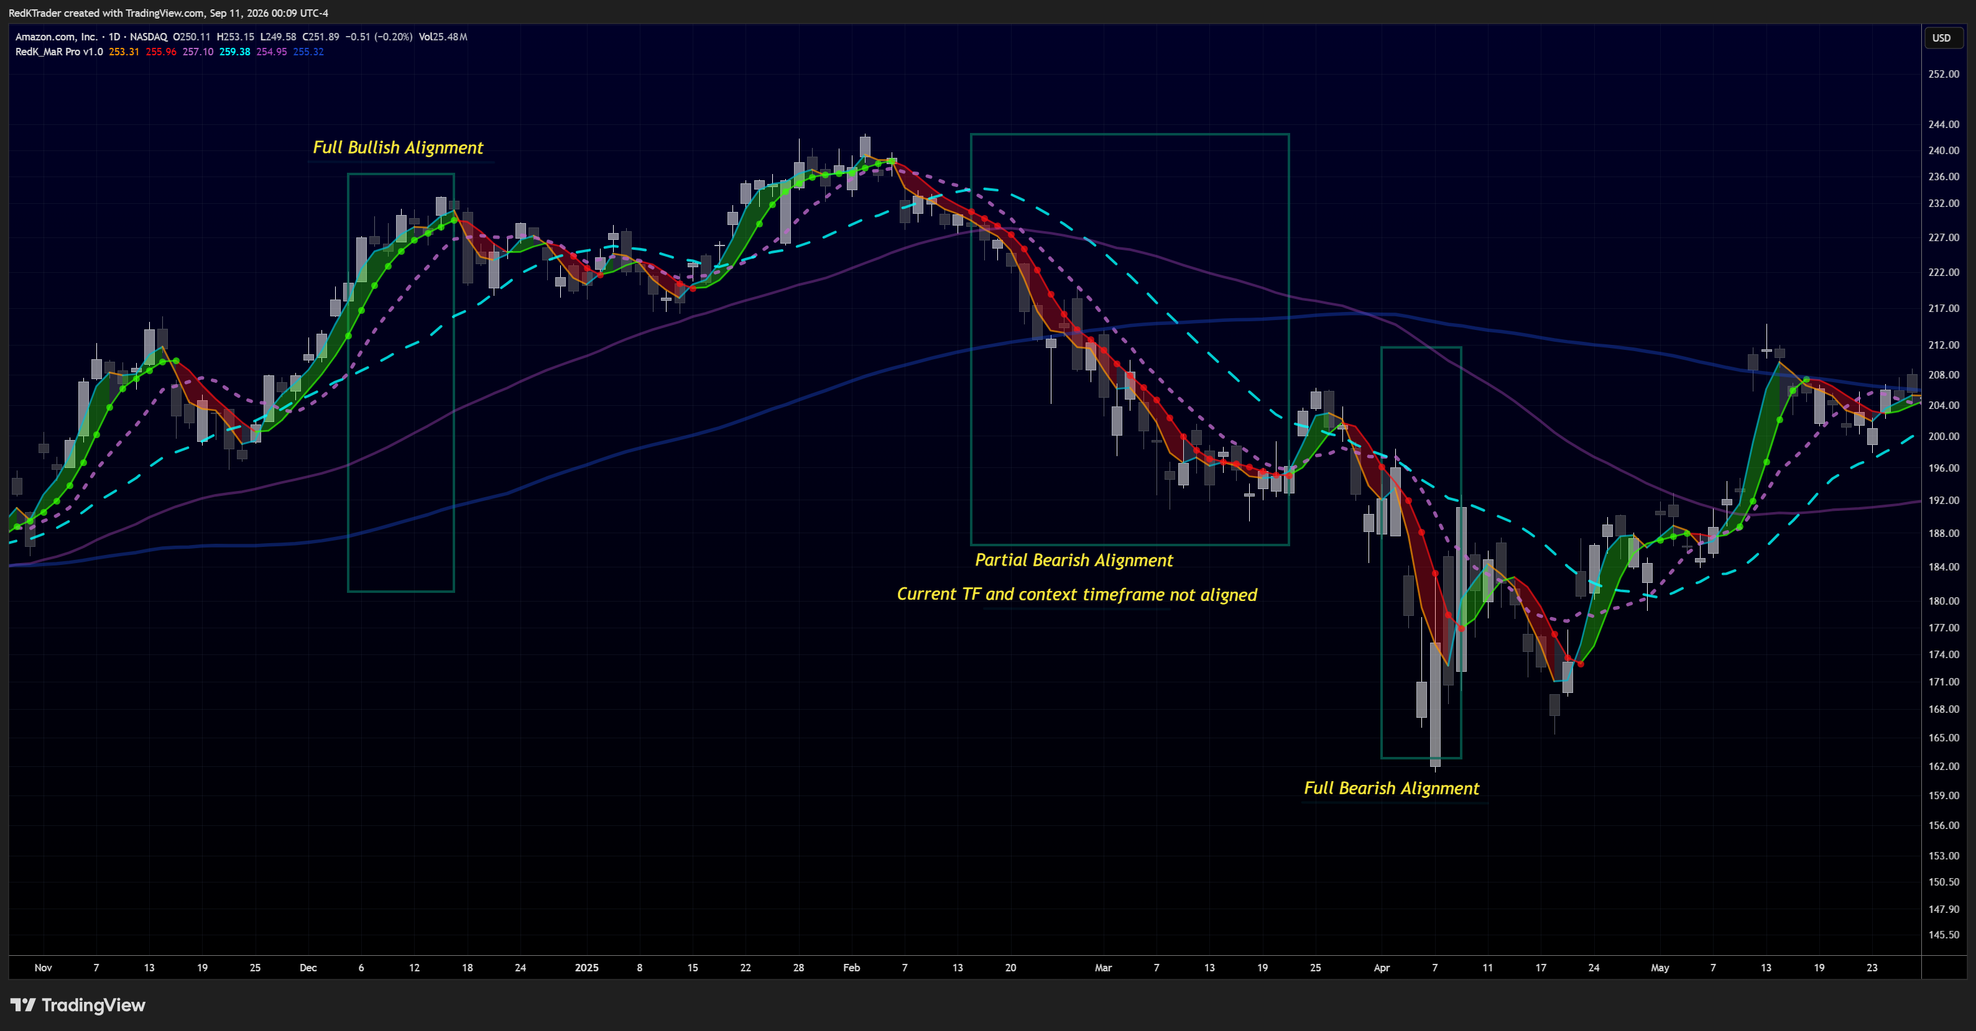Click the Dec label on time axis

click(308, 968)
